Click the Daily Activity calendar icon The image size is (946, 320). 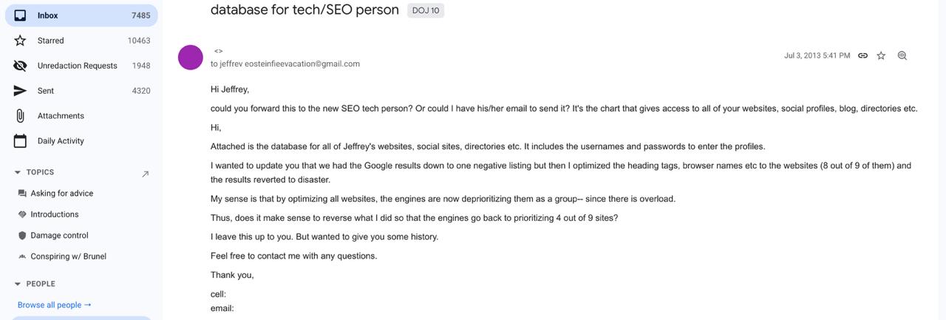click(x=21, y=141)
